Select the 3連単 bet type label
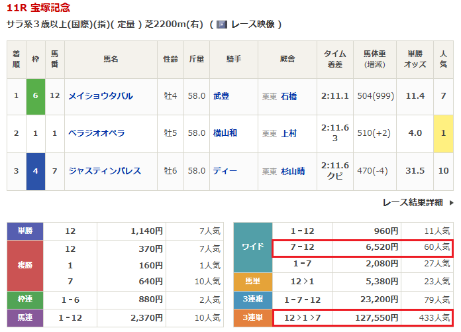This screenshot has width=461, height=332. pos(253,316)
